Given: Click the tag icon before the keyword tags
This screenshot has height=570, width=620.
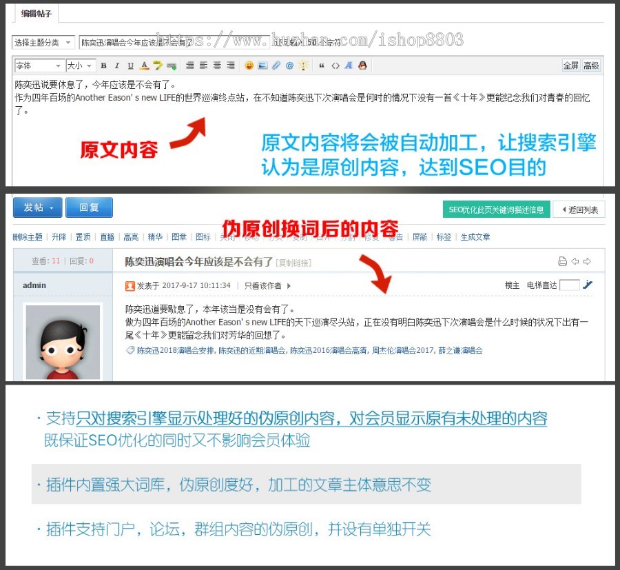Looking at the screenshot, I should pos(130,350).
